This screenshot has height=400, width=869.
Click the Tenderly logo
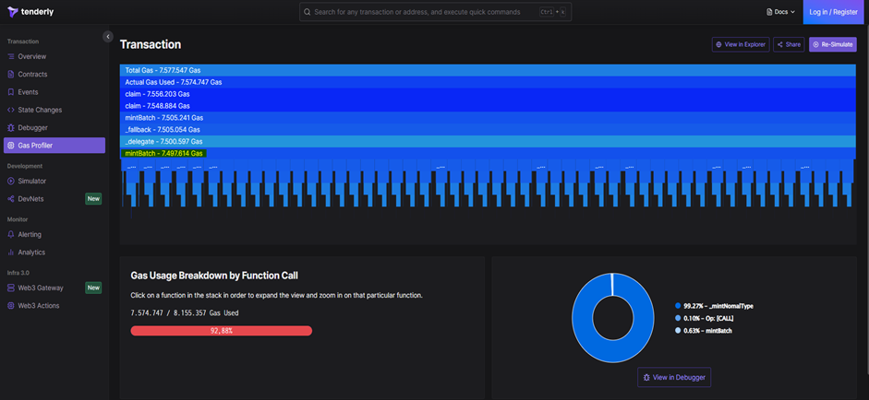point(30,12)
